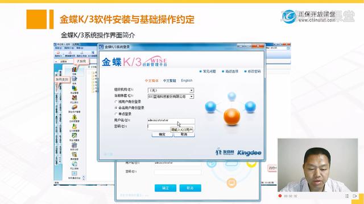Click the K/3 login dialog title icon
This screenshot has height=204, width=364.
coord(101,46)
